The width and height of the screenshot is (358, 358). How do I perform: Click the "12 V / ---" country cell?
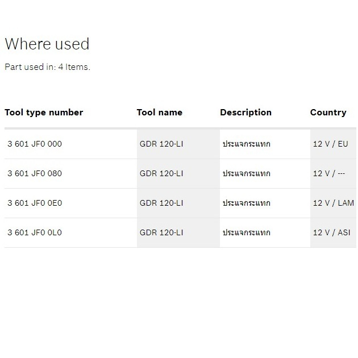[x=329, y=174]
